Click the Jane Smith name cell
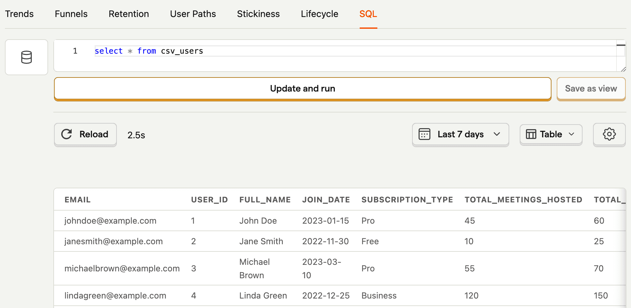Image resolution: width=631 pixels, height=308 pixels. [261, 241]
